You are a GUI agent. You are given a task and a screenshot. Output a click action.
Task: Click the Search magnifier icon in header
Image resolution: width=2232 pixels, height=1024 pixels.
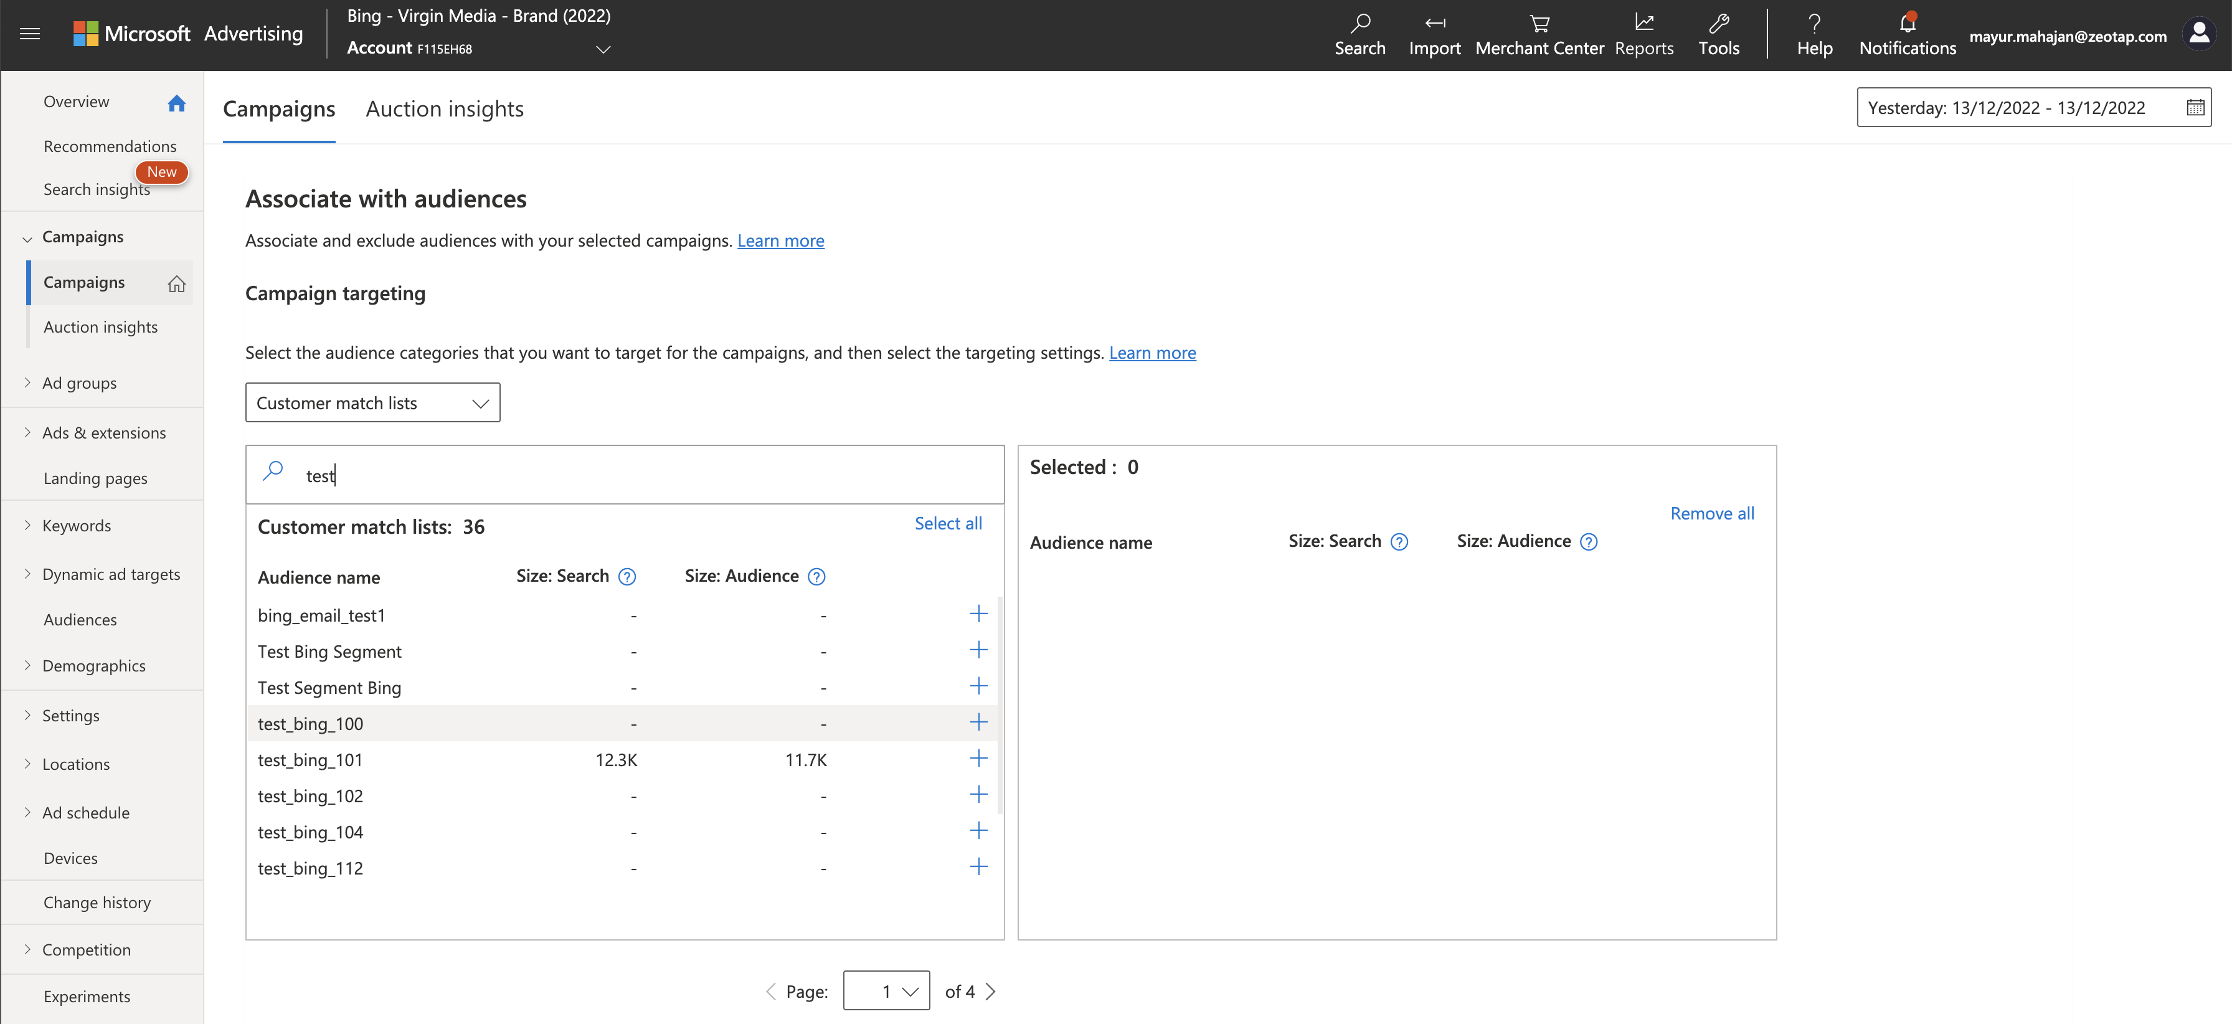1360,24
